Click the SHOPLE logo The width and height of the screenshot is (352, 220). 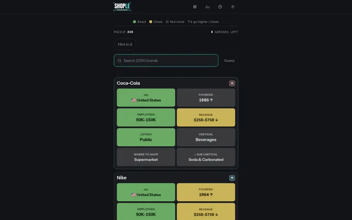pyautogui.click(x=122, y=7)
